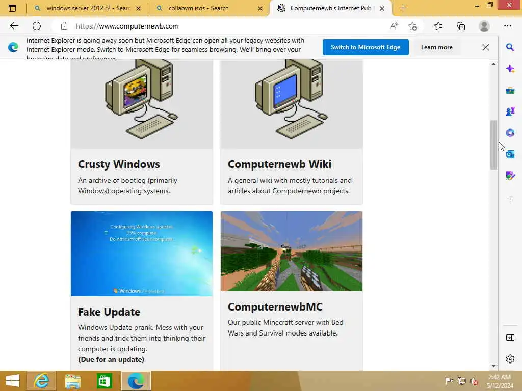The width and height of the screenshot is (522, 391).
Task: Click muted volume tray icon
Action: [474, 381]
